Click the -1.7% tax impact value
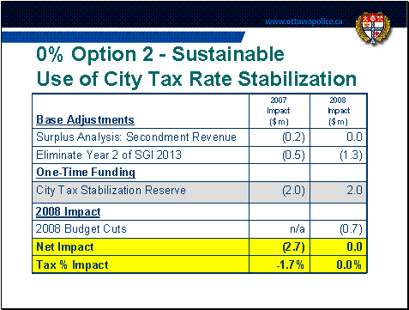This screenshot has height=310, width=409. [290, 264]
